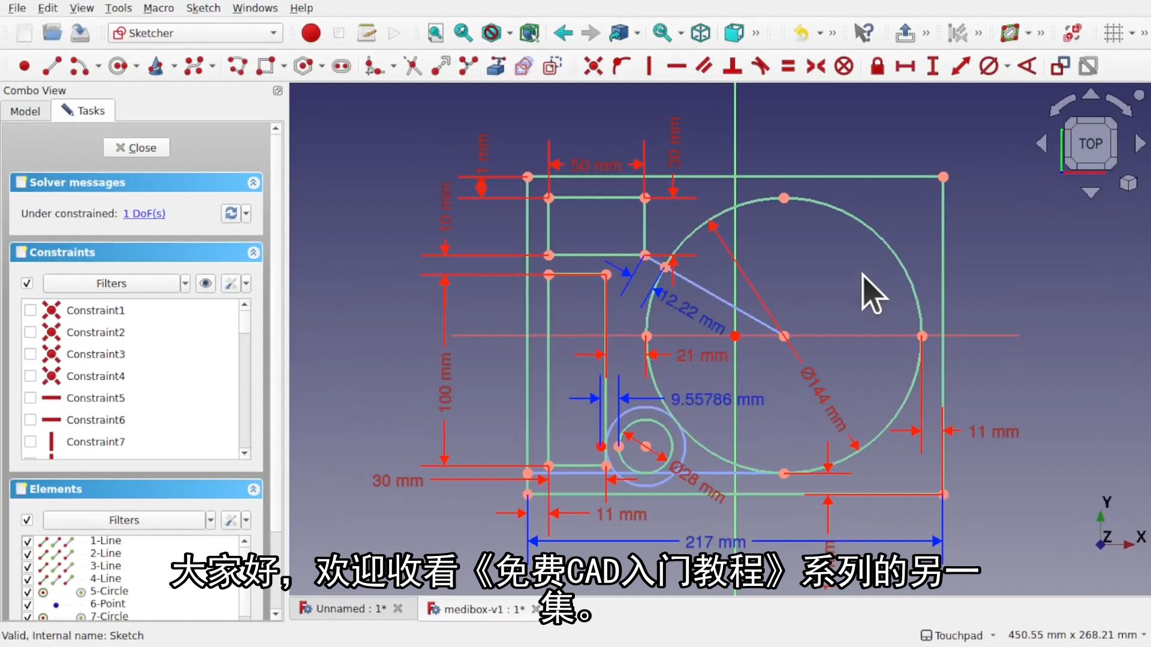Apply the Lock constraint
The width and height of the screenshot is (1151, 647).
877,66
